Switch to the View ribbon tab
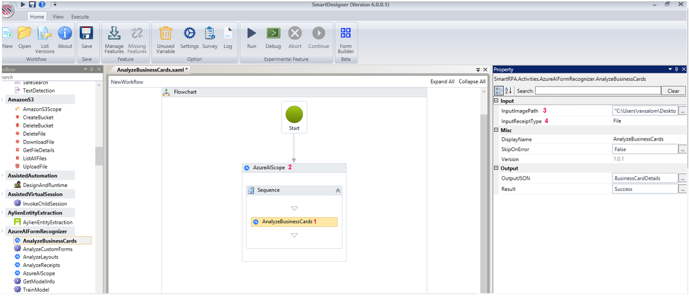 [58, 17]
